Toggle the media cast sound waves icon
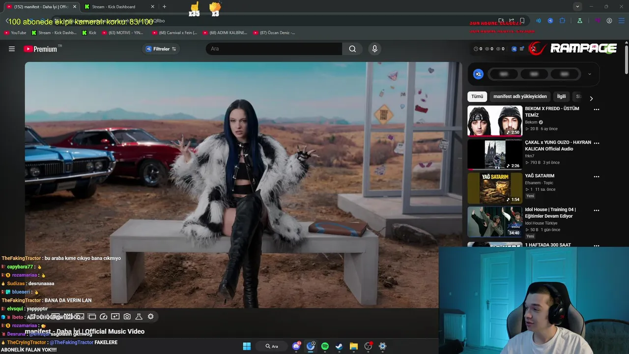Image resolution: width=629 pixels, height=354 pixels. [538, 21]
